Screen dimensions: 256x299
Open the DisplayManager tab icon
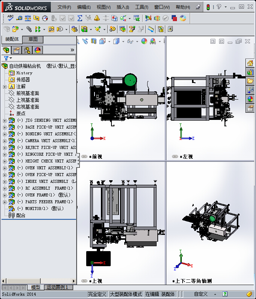38,50
